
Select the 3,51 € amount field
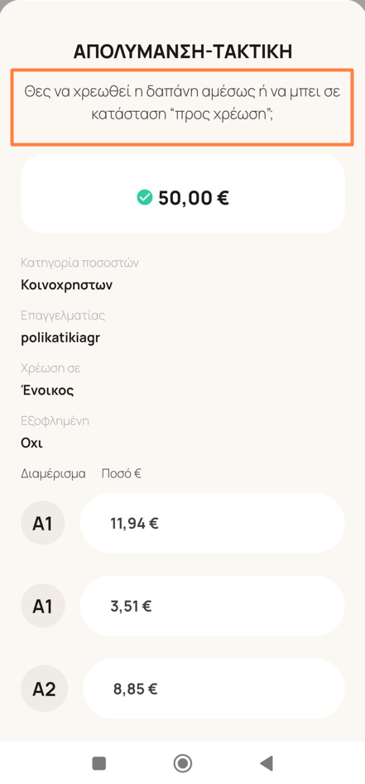pyautogui.click(x=212, y=606)
